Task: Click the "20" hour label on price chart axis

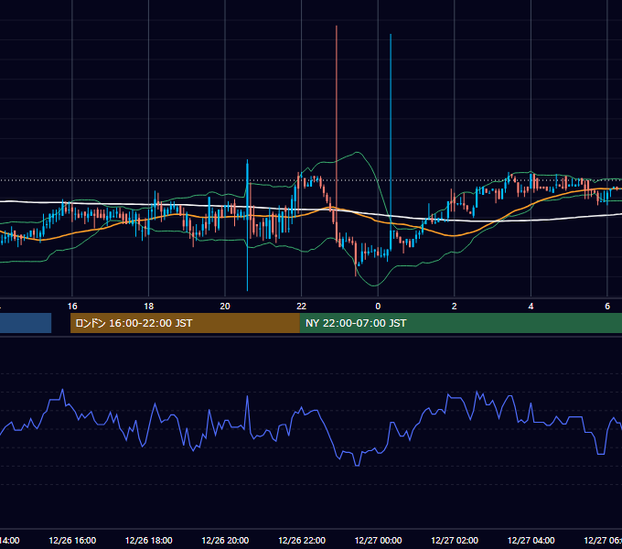Action: pyautogui.click(x=225, y=306)
